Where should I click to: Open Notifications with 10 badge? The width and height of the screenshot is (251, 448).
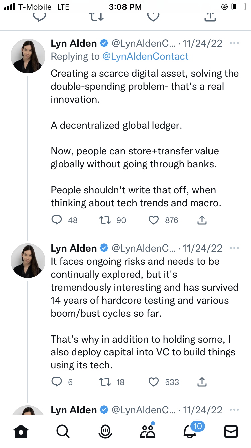pyautogui.click(x=190, y=431)
